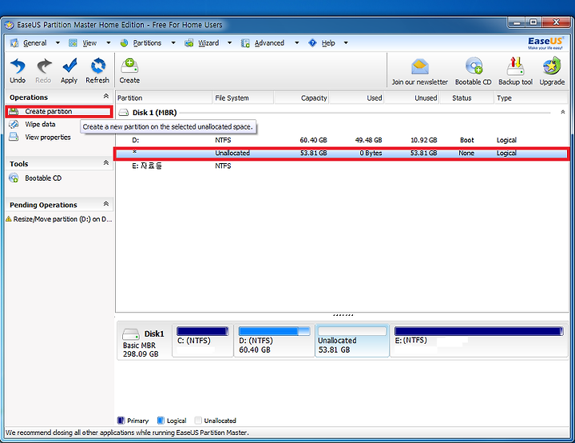Select the pending Resize/Move partition operation
This screenshot has height=443, width=575.
59,219
